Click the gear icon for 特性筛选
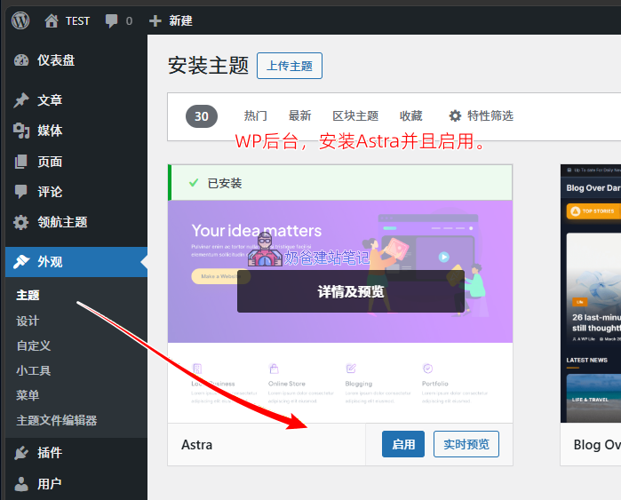This screenshot has height=500, width=621. 455,116
